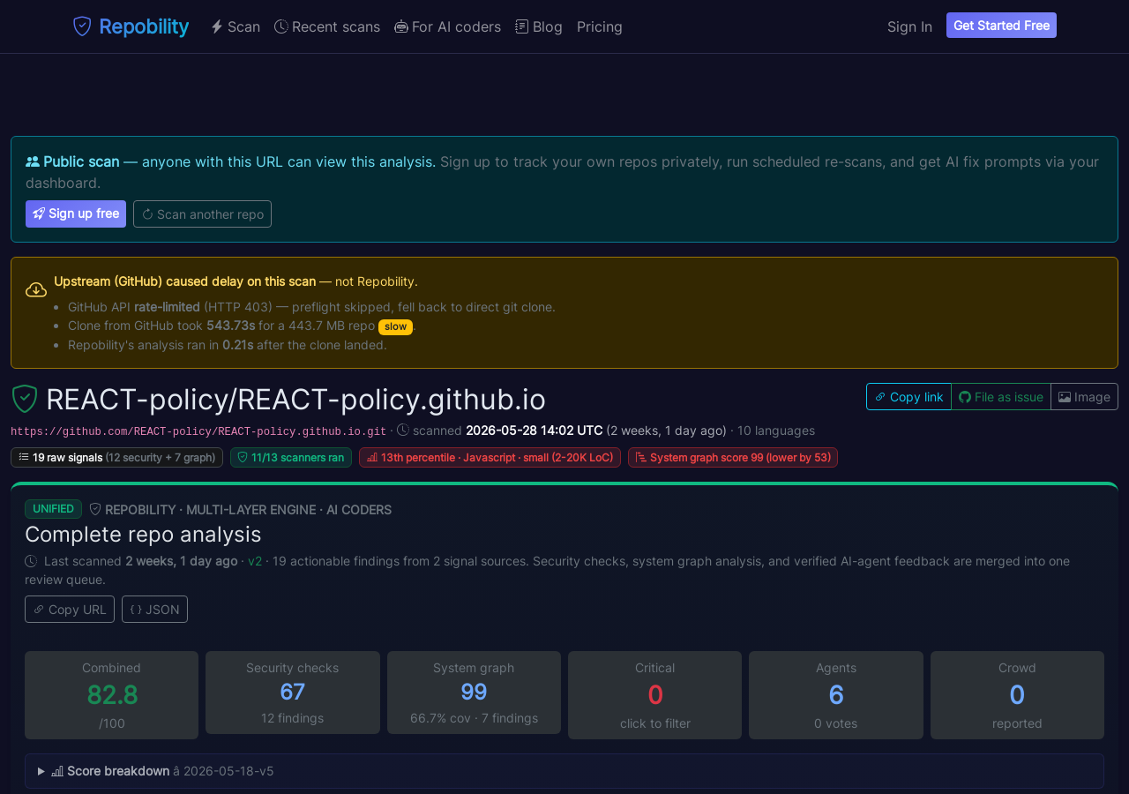Click the 19 raw signals badge
1129x794 pixels.
[x=116, y=457]
